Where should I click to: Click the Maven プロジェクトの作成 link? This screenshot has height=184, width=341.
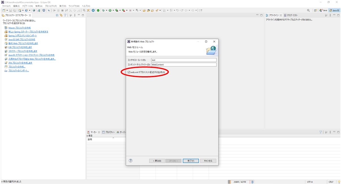point(19,28)
